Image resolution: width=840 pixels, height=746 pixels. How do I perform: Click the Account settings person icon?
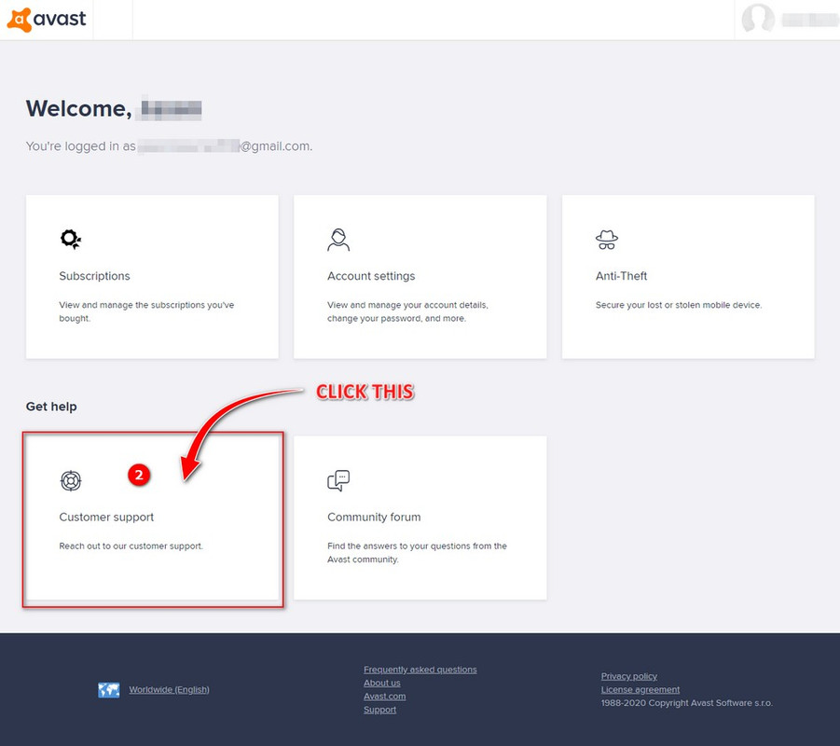[x=338, y=240]
